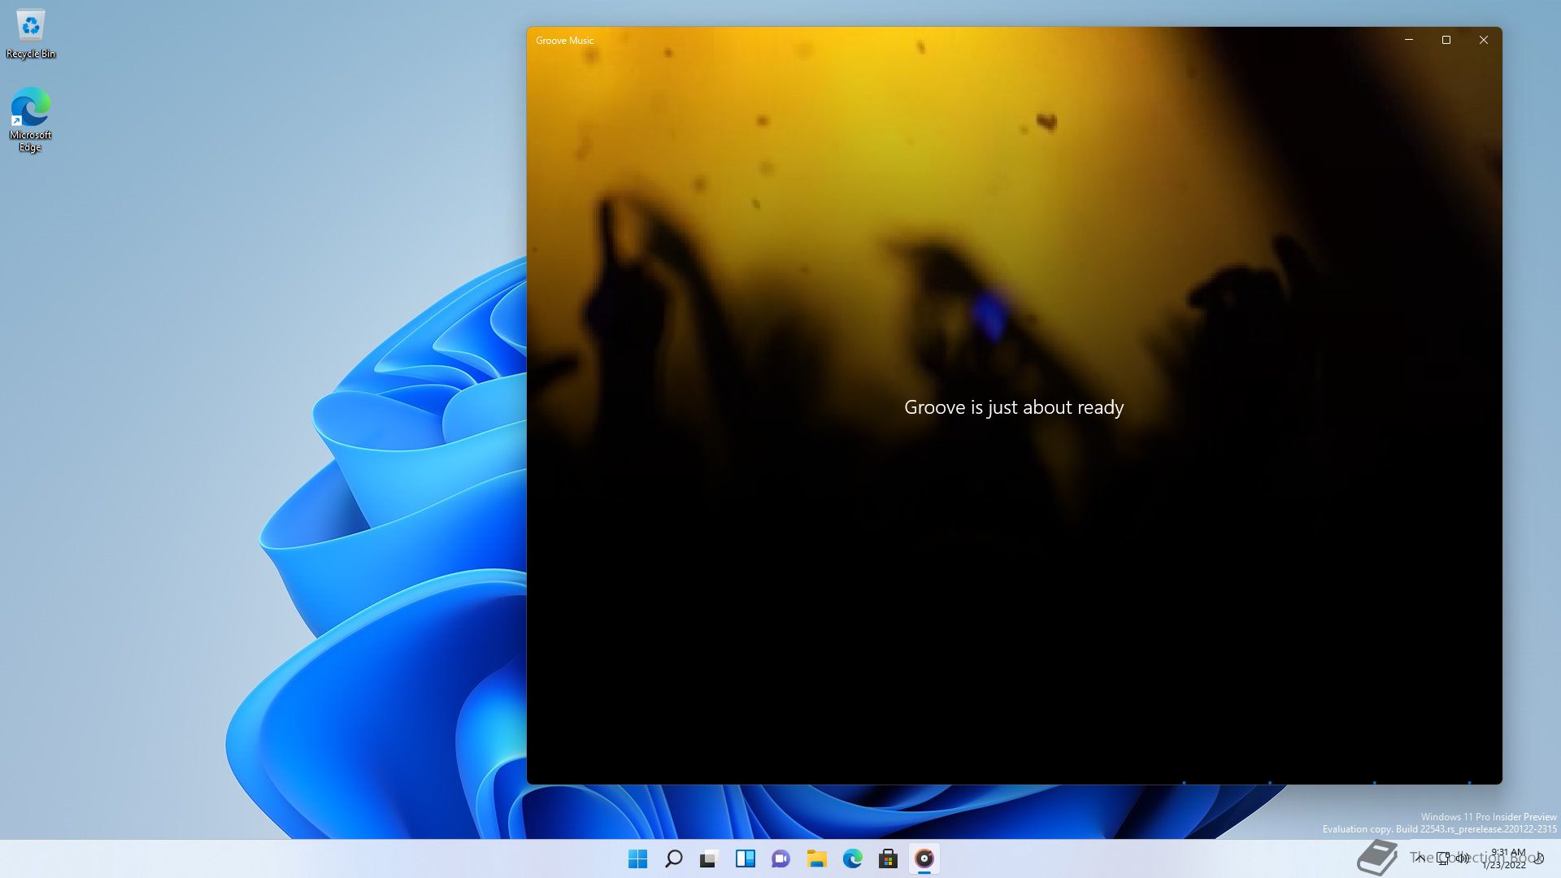
Task: Open the Recycle Bin desktop icon
Action: tap(31, 34)
